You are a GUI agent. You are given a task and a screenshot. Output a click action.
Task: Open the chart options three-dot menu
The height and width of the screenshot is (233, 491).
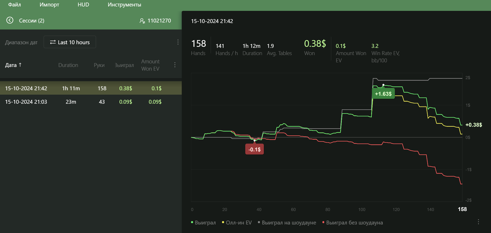[x=478, y=222]
